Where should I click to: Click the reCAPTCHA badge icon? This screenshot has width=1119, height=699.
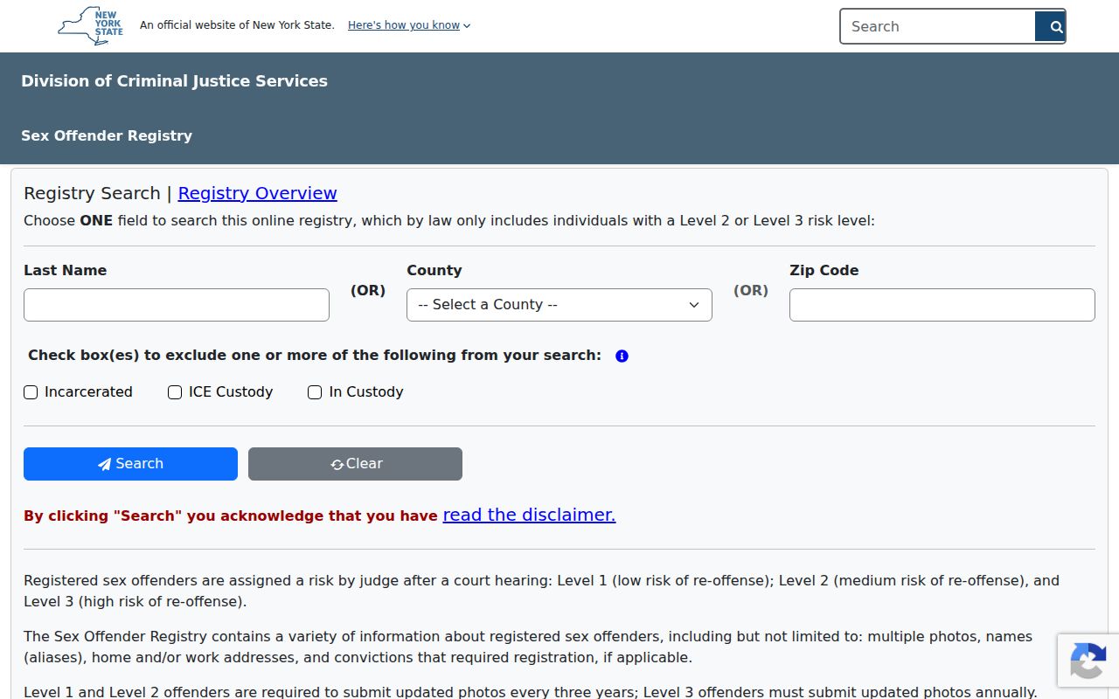pyautogui.click(x=1088, y=660)
